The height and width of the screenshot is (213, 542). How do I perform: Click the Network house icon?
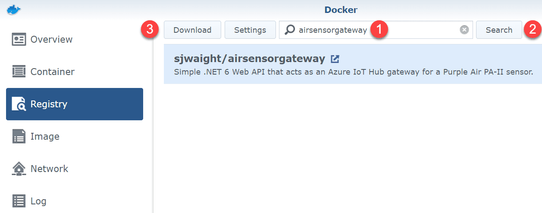(x=19, y=169)
